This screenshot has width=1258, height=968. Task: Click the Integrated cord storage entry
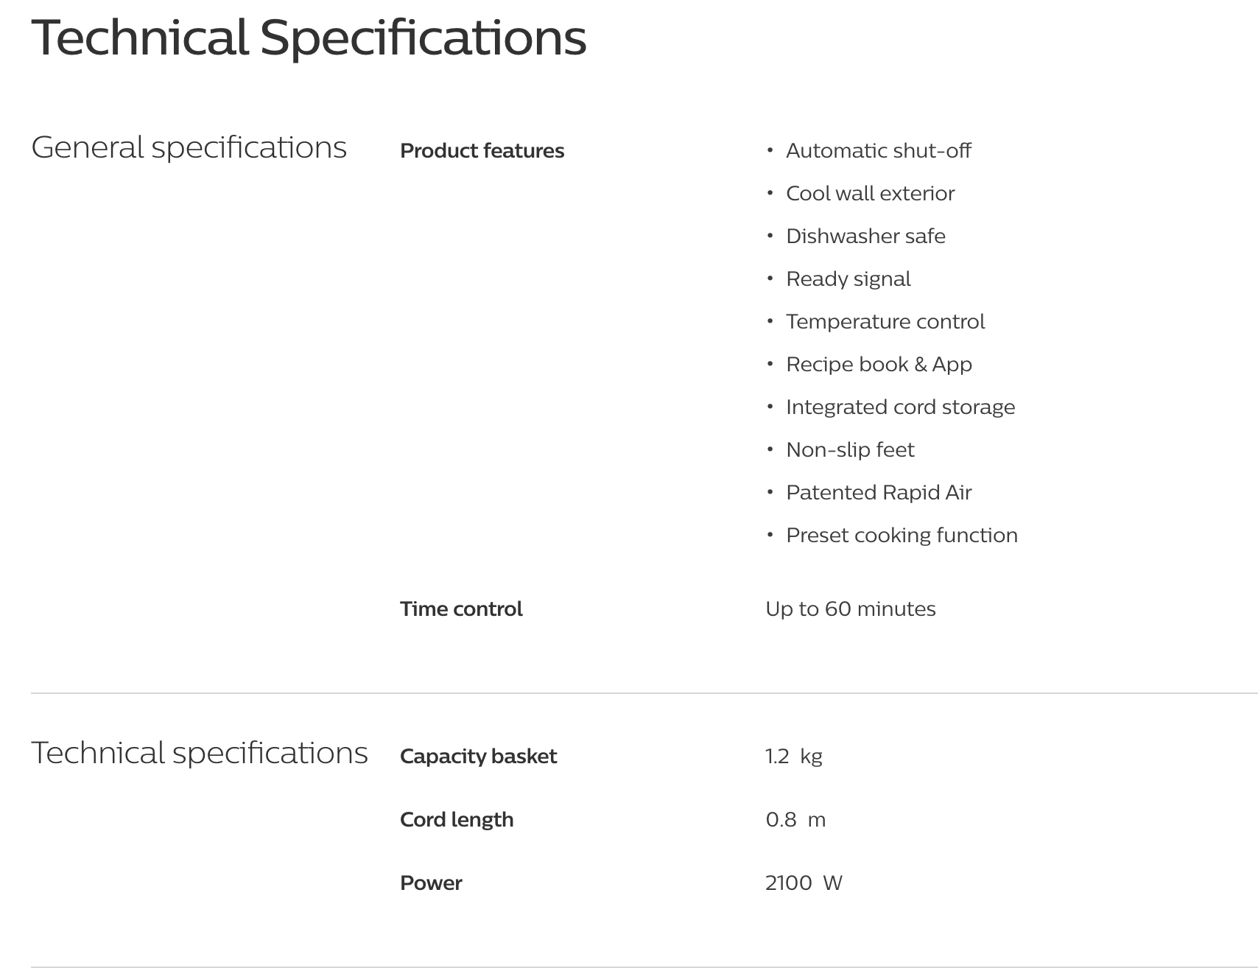[900, 407]
